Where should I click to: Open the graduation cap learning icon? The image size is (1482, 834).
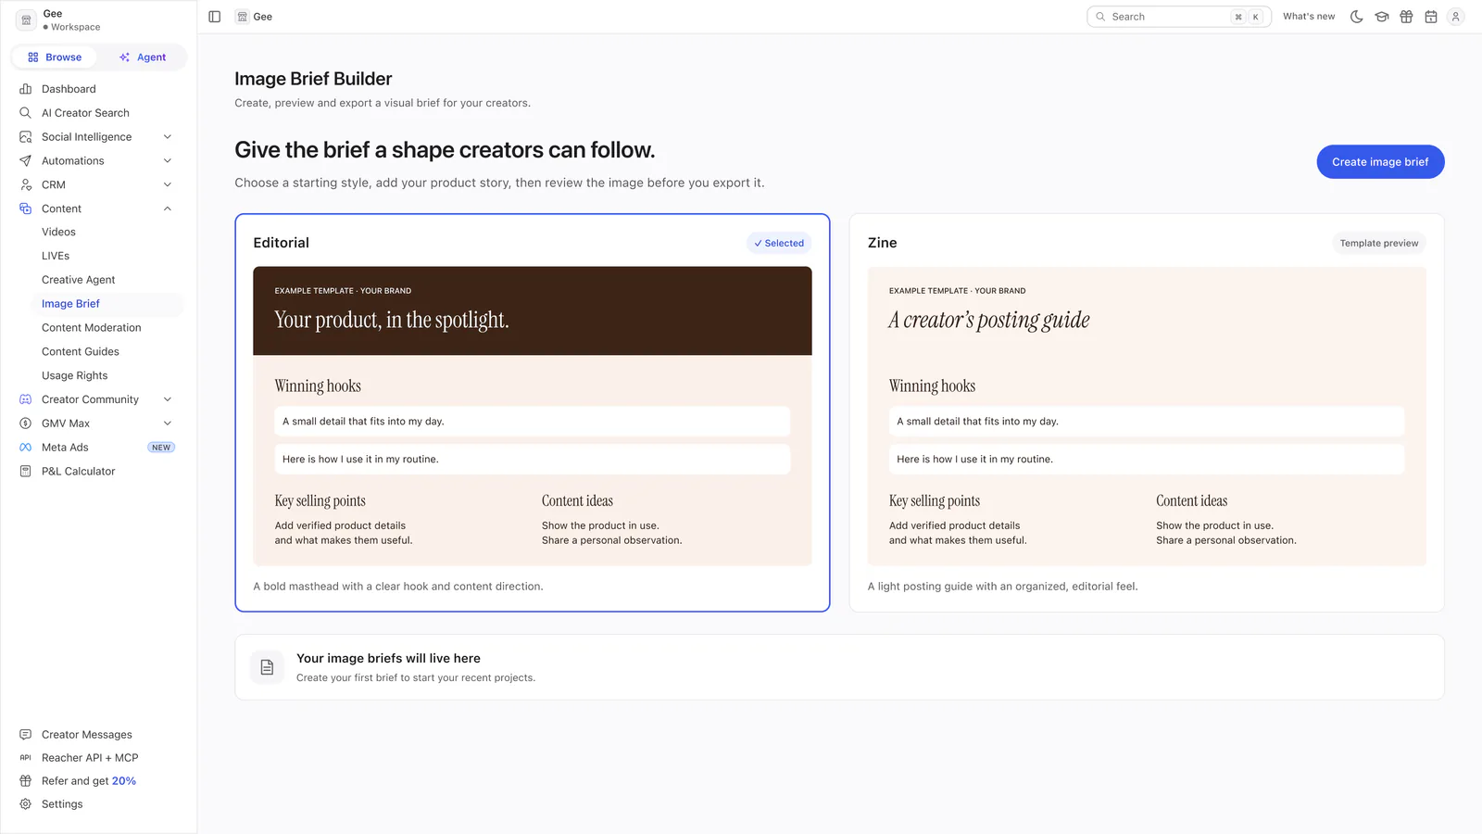(1382, 17)
